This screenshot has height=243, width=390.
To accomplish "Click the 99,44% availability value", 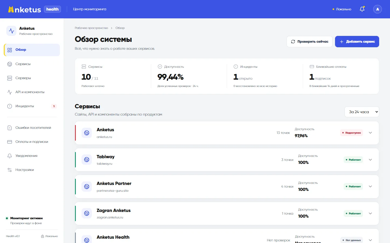I will (171, 77).
